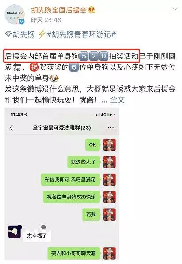Click the post timestamp 昨天 23:48
Screen dimensions: 182x264
[46, 20]
